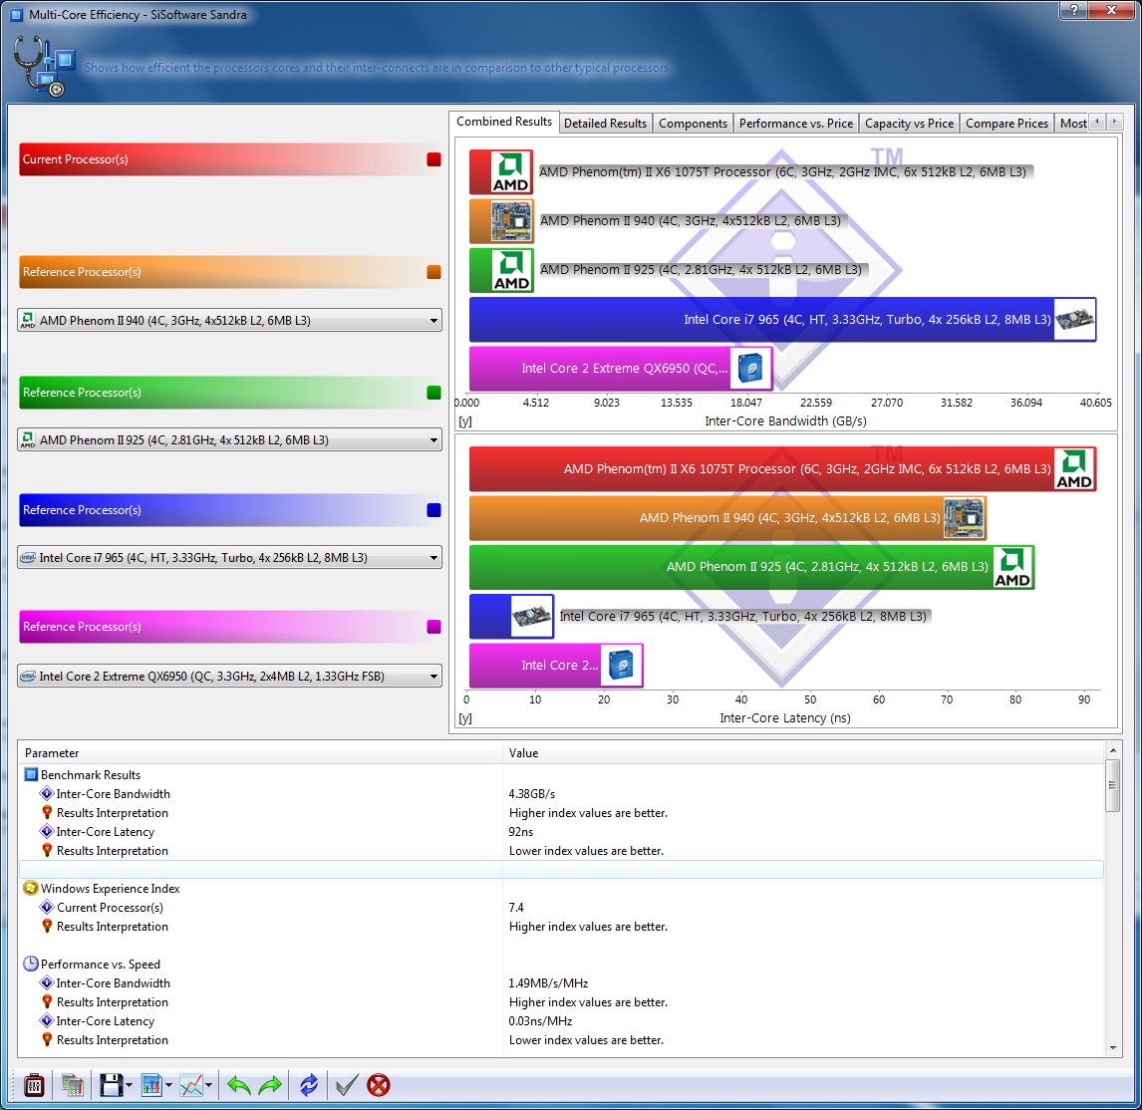Click the Value column header

click(x=804, y=753)
